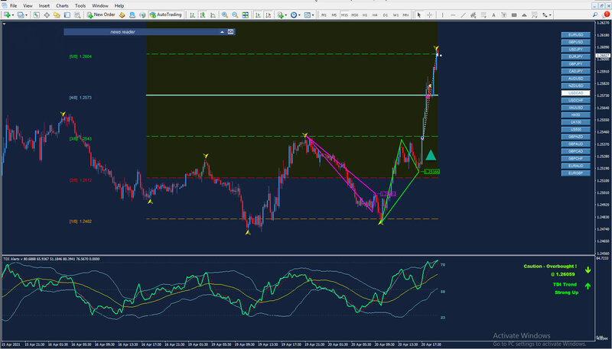Select the Trendline drawing tool
This screenshot has height=349, width=612.
click(464, 15)
